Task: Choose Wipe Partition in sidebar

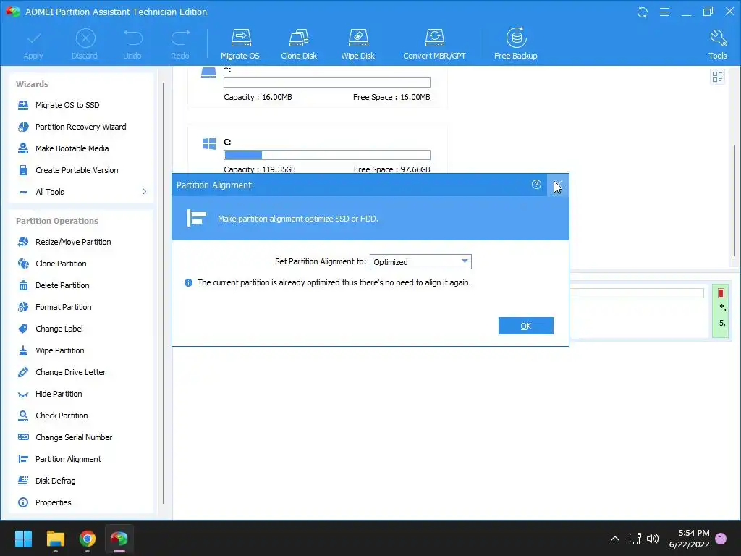Action: click(x=59, y=350)
